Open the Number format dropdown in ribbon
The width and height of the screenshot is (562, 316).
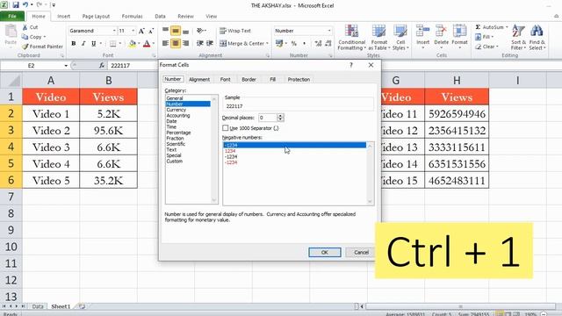pos(329,31)
